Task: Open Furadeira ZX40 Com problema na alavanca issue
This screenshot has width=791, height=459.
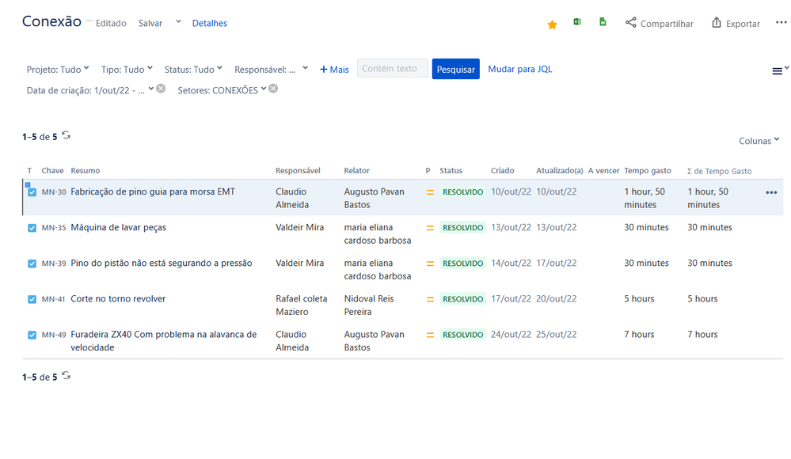Action: coord(163,341)
